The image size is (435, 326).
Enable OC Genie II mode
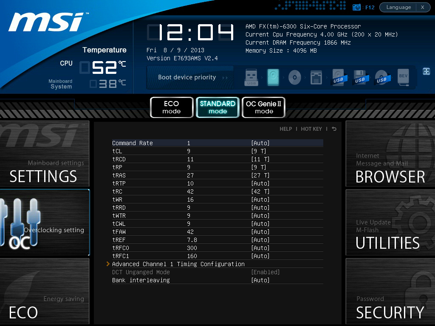263,107
